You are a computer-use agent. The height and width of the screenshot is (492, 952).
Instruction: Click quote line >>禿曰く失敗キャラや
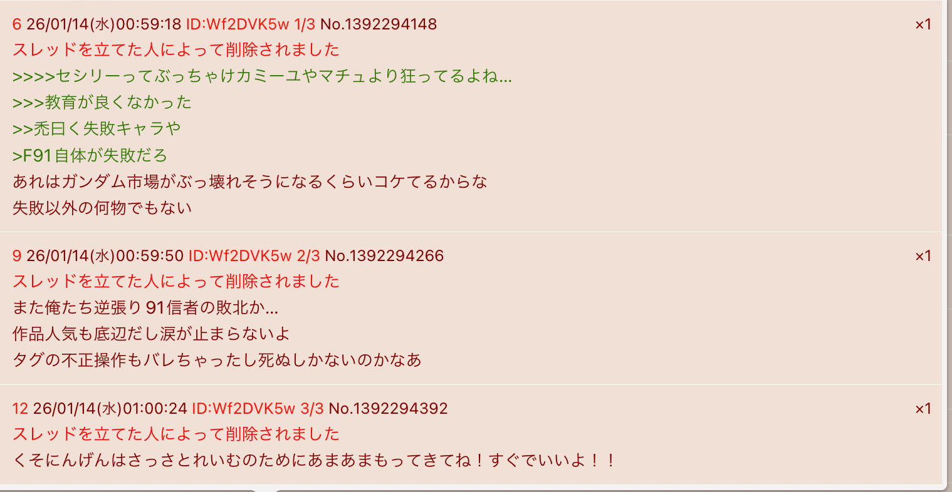tap(97, 128)
